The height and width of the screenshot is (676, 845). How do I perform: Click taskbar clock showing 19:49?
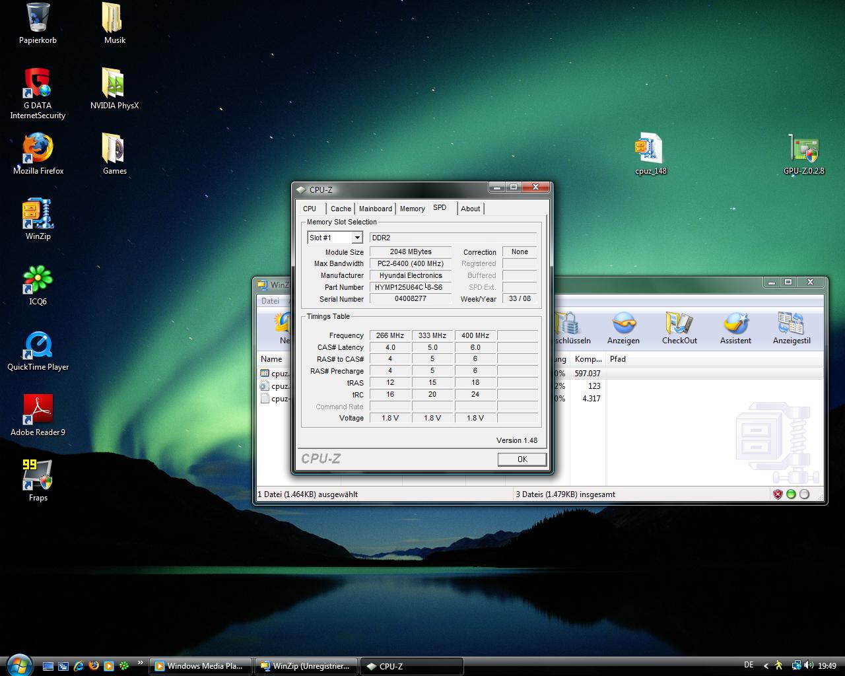[x=827, y=666]
